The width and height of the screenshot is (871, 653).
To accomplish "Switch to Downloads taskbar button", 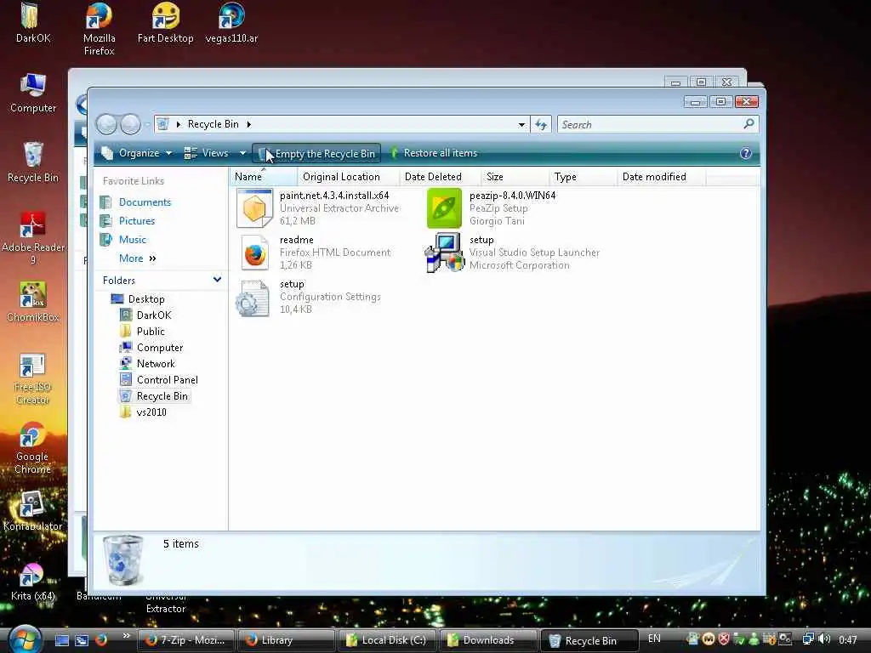I will [x=489, y=640].
